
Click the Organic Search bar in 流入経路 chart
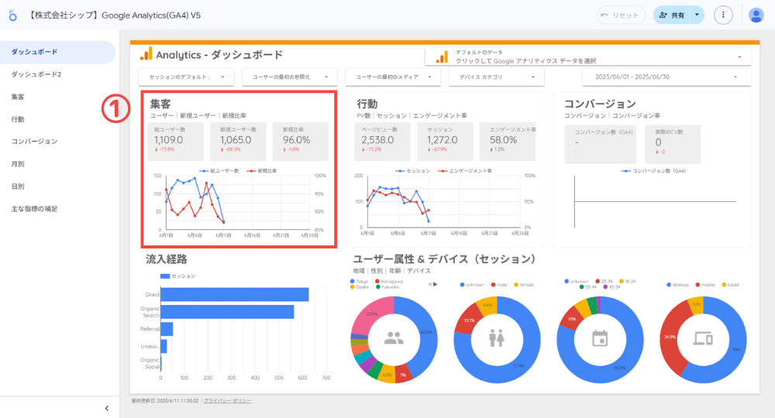pyautogui.click(x=227, y=312)
